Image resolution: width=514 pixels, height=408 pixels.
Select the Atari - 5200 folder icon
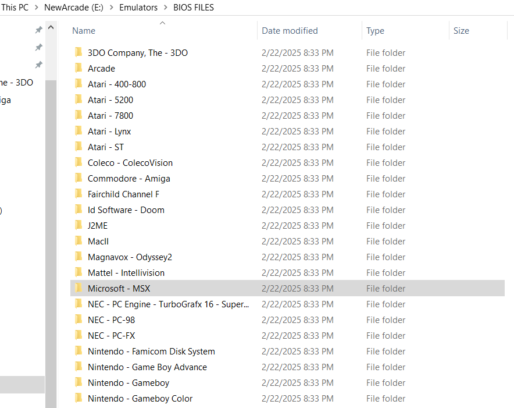78,100
